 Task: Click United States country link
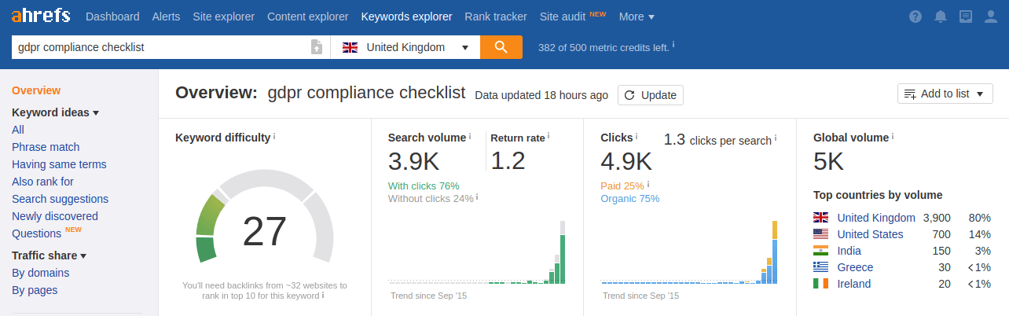point(871,234)
